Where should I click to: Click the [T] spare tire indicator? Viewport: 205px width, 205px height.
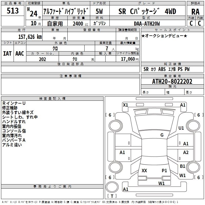click(x=112, y=196)
